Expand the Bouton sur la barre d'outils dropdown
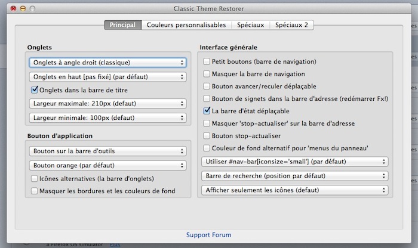Screen dimensions: 418x248 [107, 151]
